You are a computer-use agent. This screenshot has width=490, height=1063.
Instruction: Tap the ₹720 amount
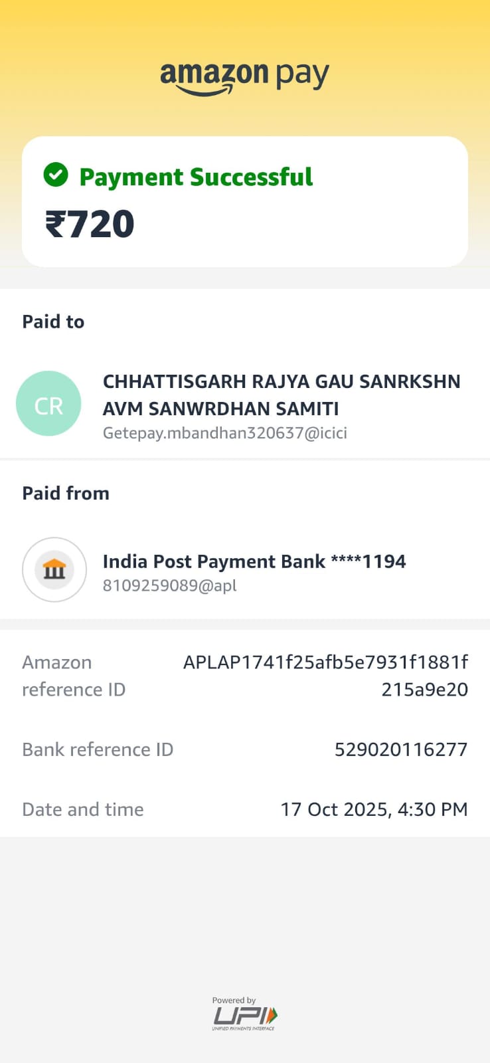click(x=90, y=224)
